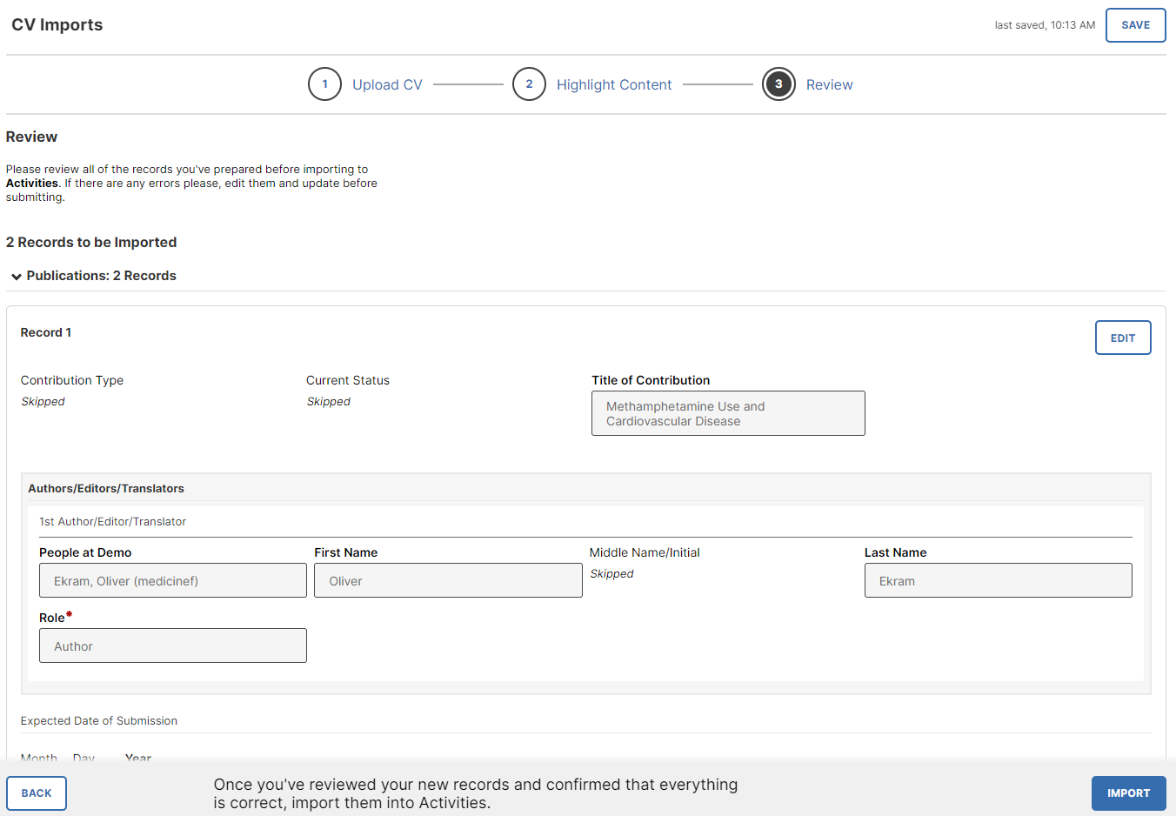Viewport: 1176px width, 816px height.
Task: Switch to the Upload CV step
Action: (x=387, y=84)
